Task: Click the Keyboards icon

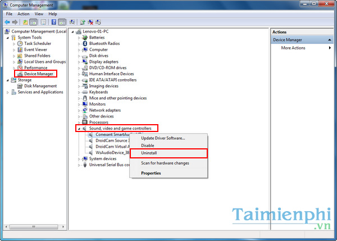Action: [85, 92]
